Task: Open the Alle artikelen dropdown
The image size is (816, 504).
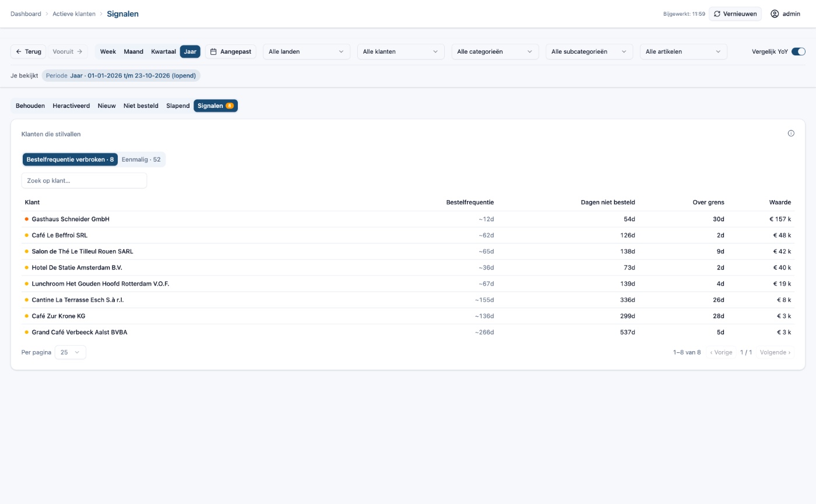Action: 684,51
